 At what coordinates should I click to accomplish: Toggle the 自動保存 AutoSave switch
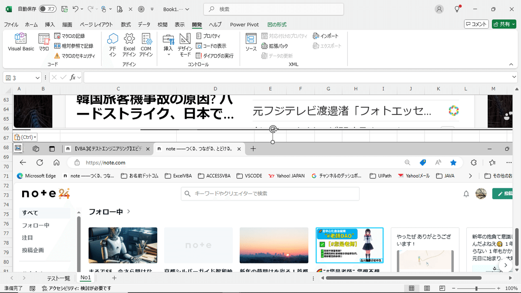(x=47, y=9)
